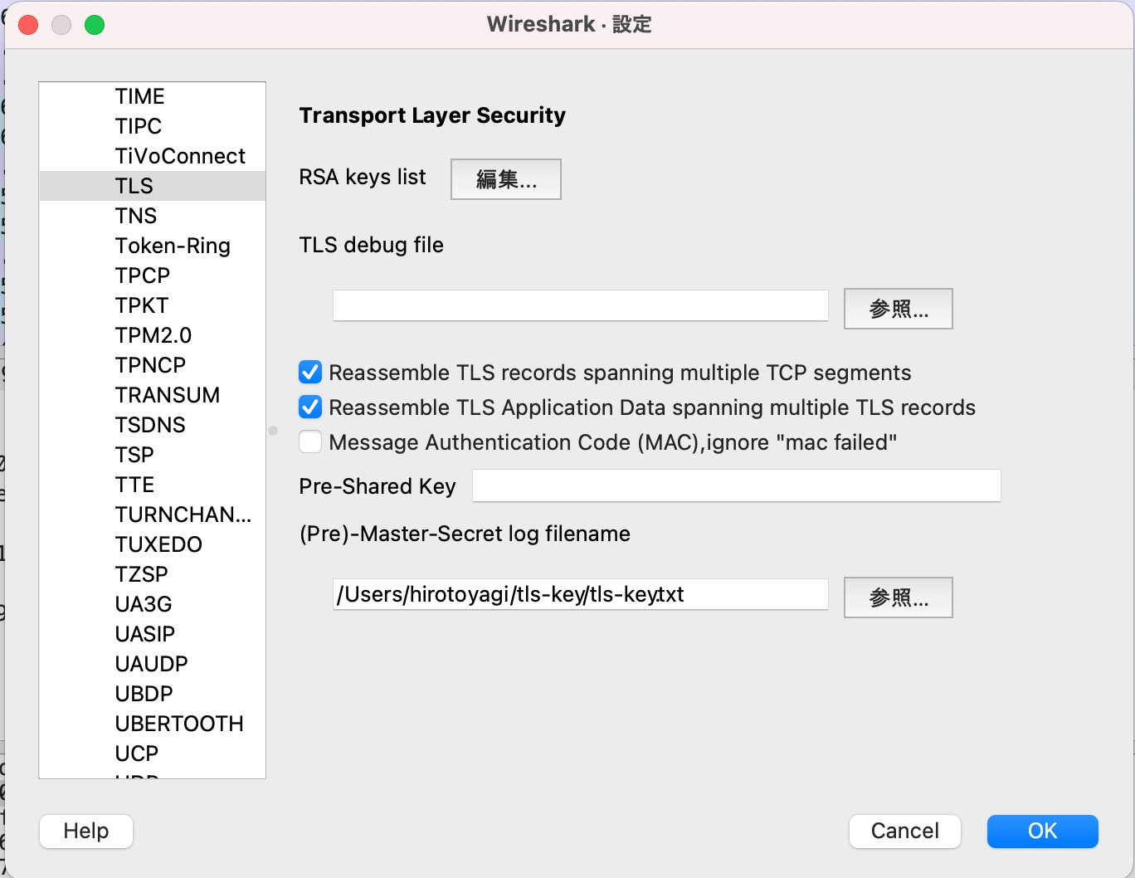Image resolution: width=1135 pixels, height=878 pixels.
Task: Browse for Master-Secret log file
Action: [898, 598]
